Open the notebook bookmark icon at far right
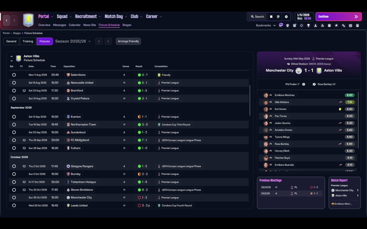 358,25
